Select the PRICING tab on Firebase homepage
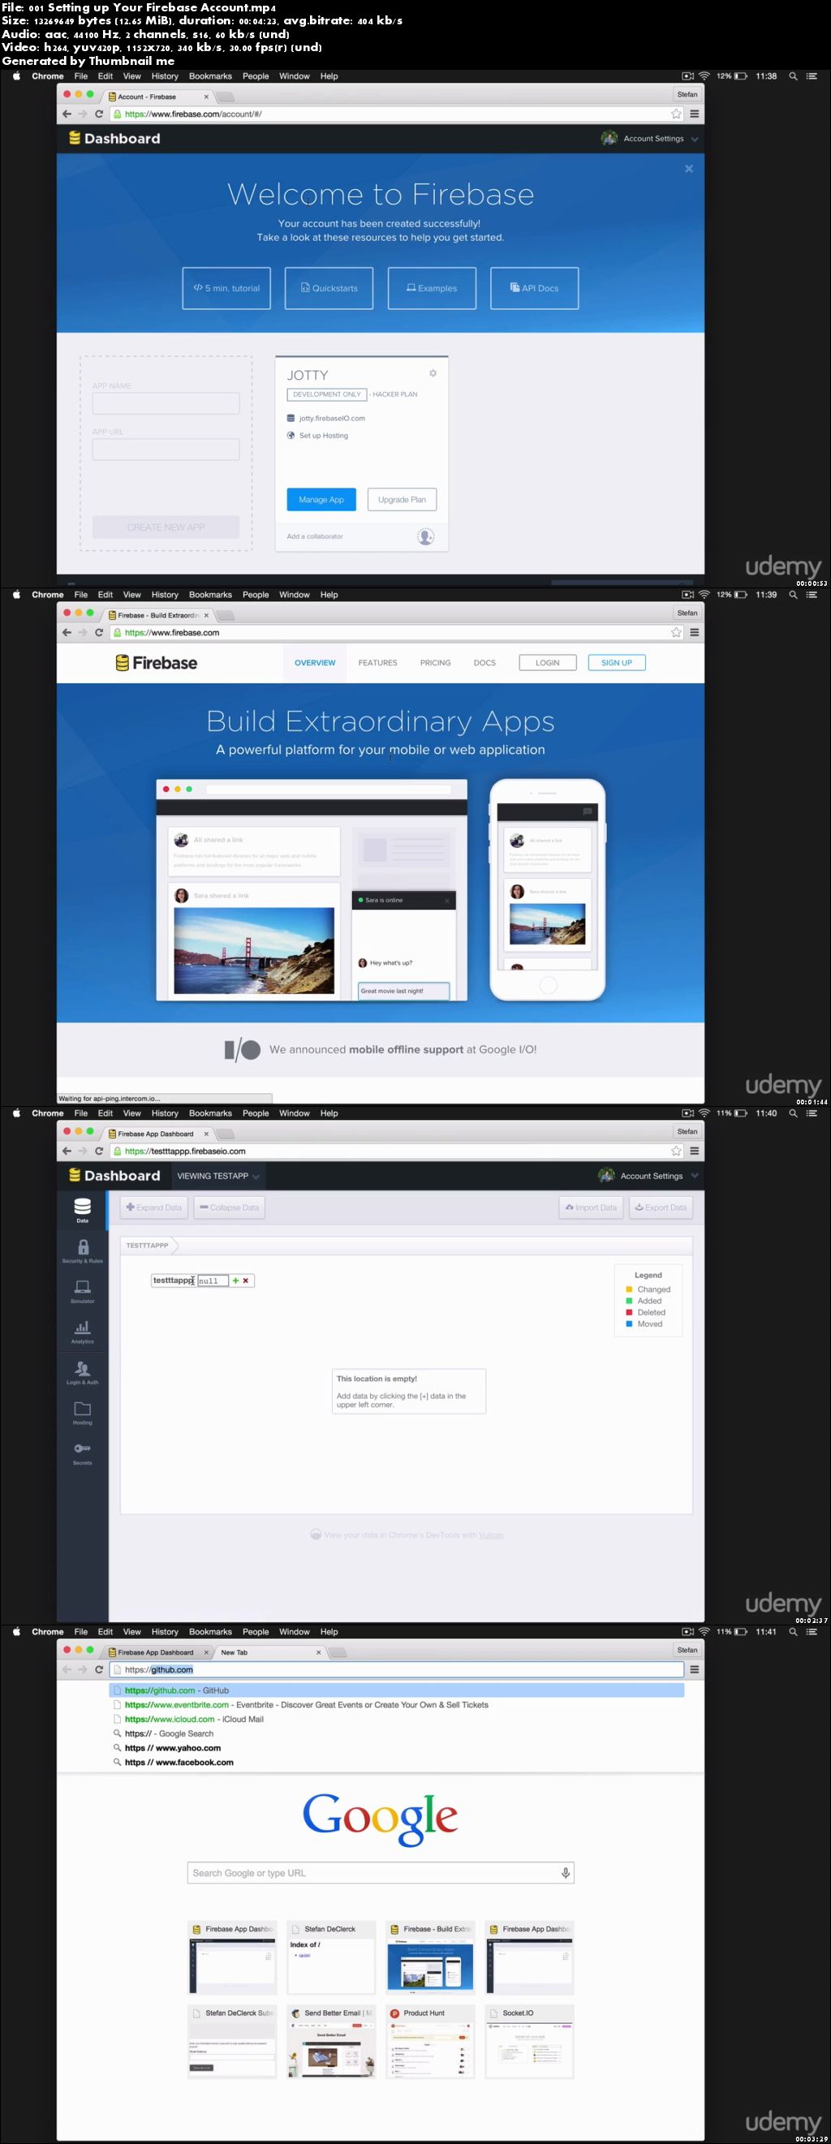The width and height of the screenshot is (831, 2144). coord(436,662)
